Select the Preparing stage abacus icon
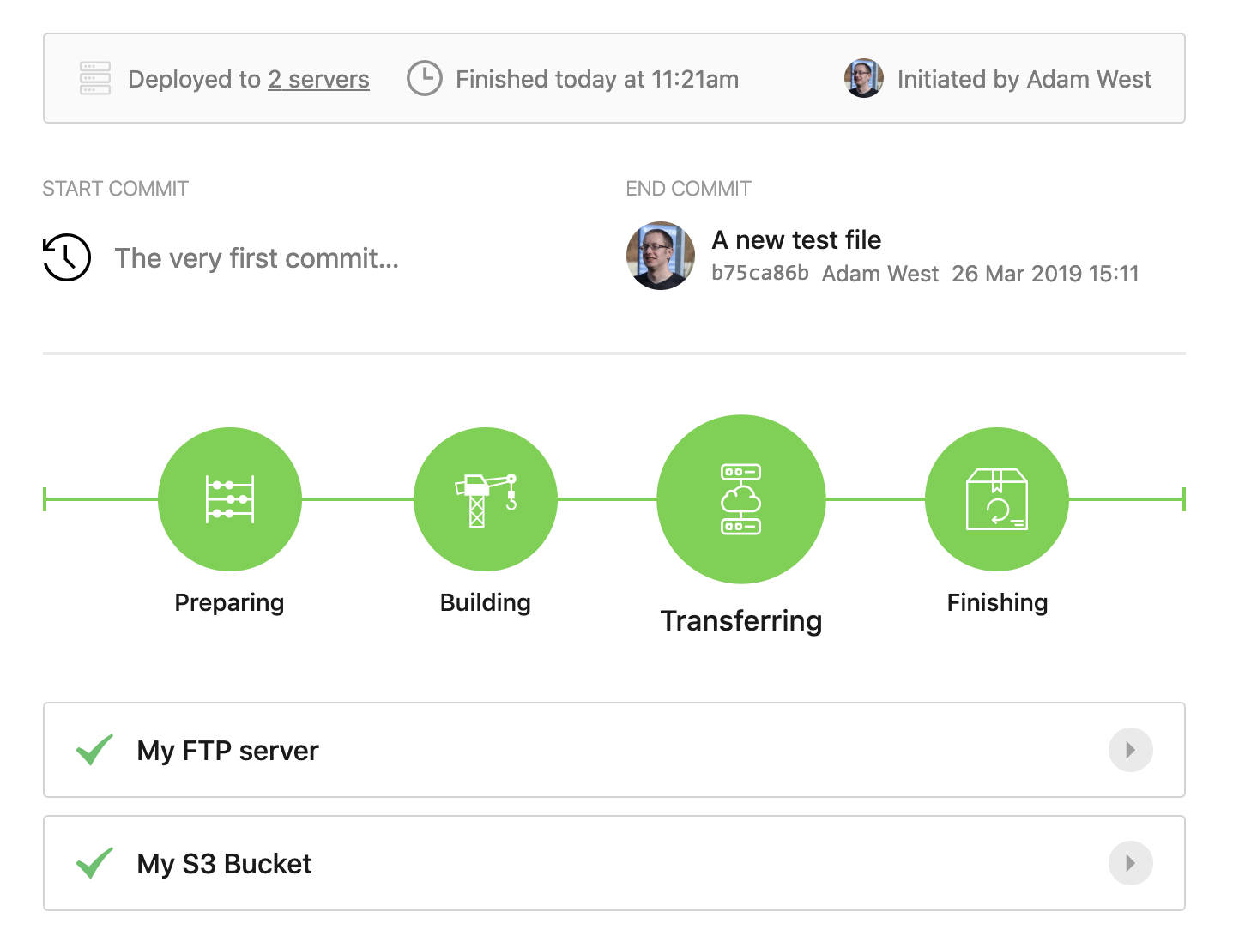The width and height of the screenshot is (1239, 942). pos(229,499)
